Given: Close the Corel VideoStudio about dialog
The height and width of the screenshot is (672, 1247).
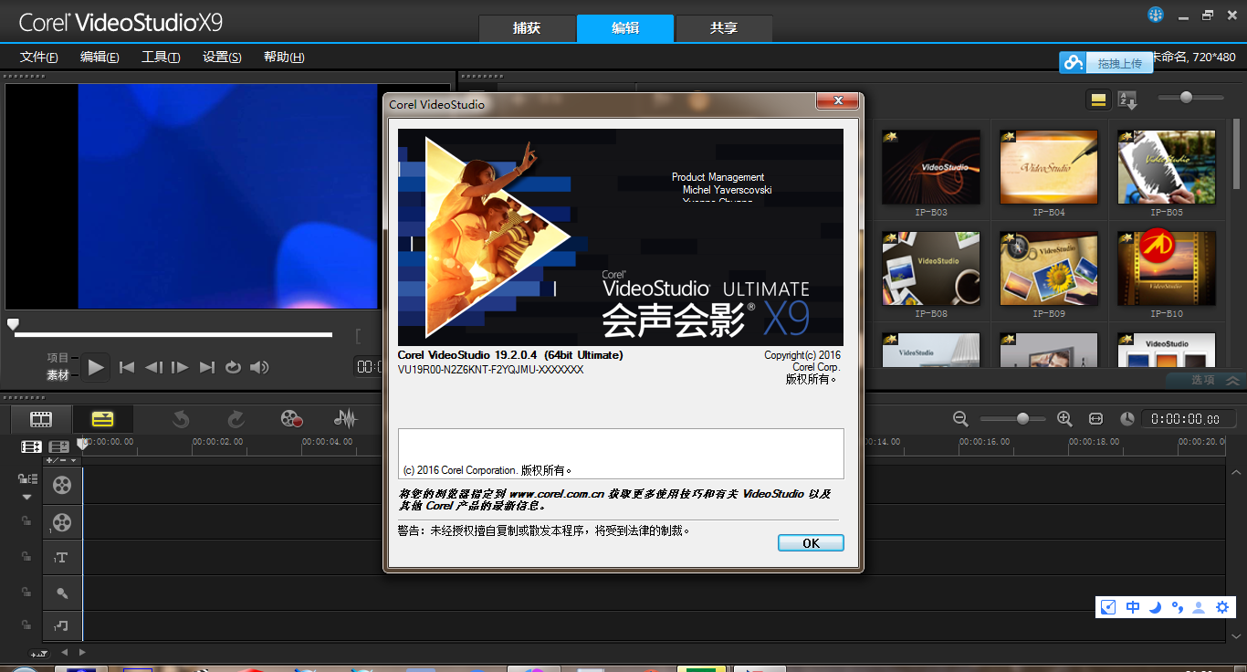Looking at the screenshot, I should (836, 101).
